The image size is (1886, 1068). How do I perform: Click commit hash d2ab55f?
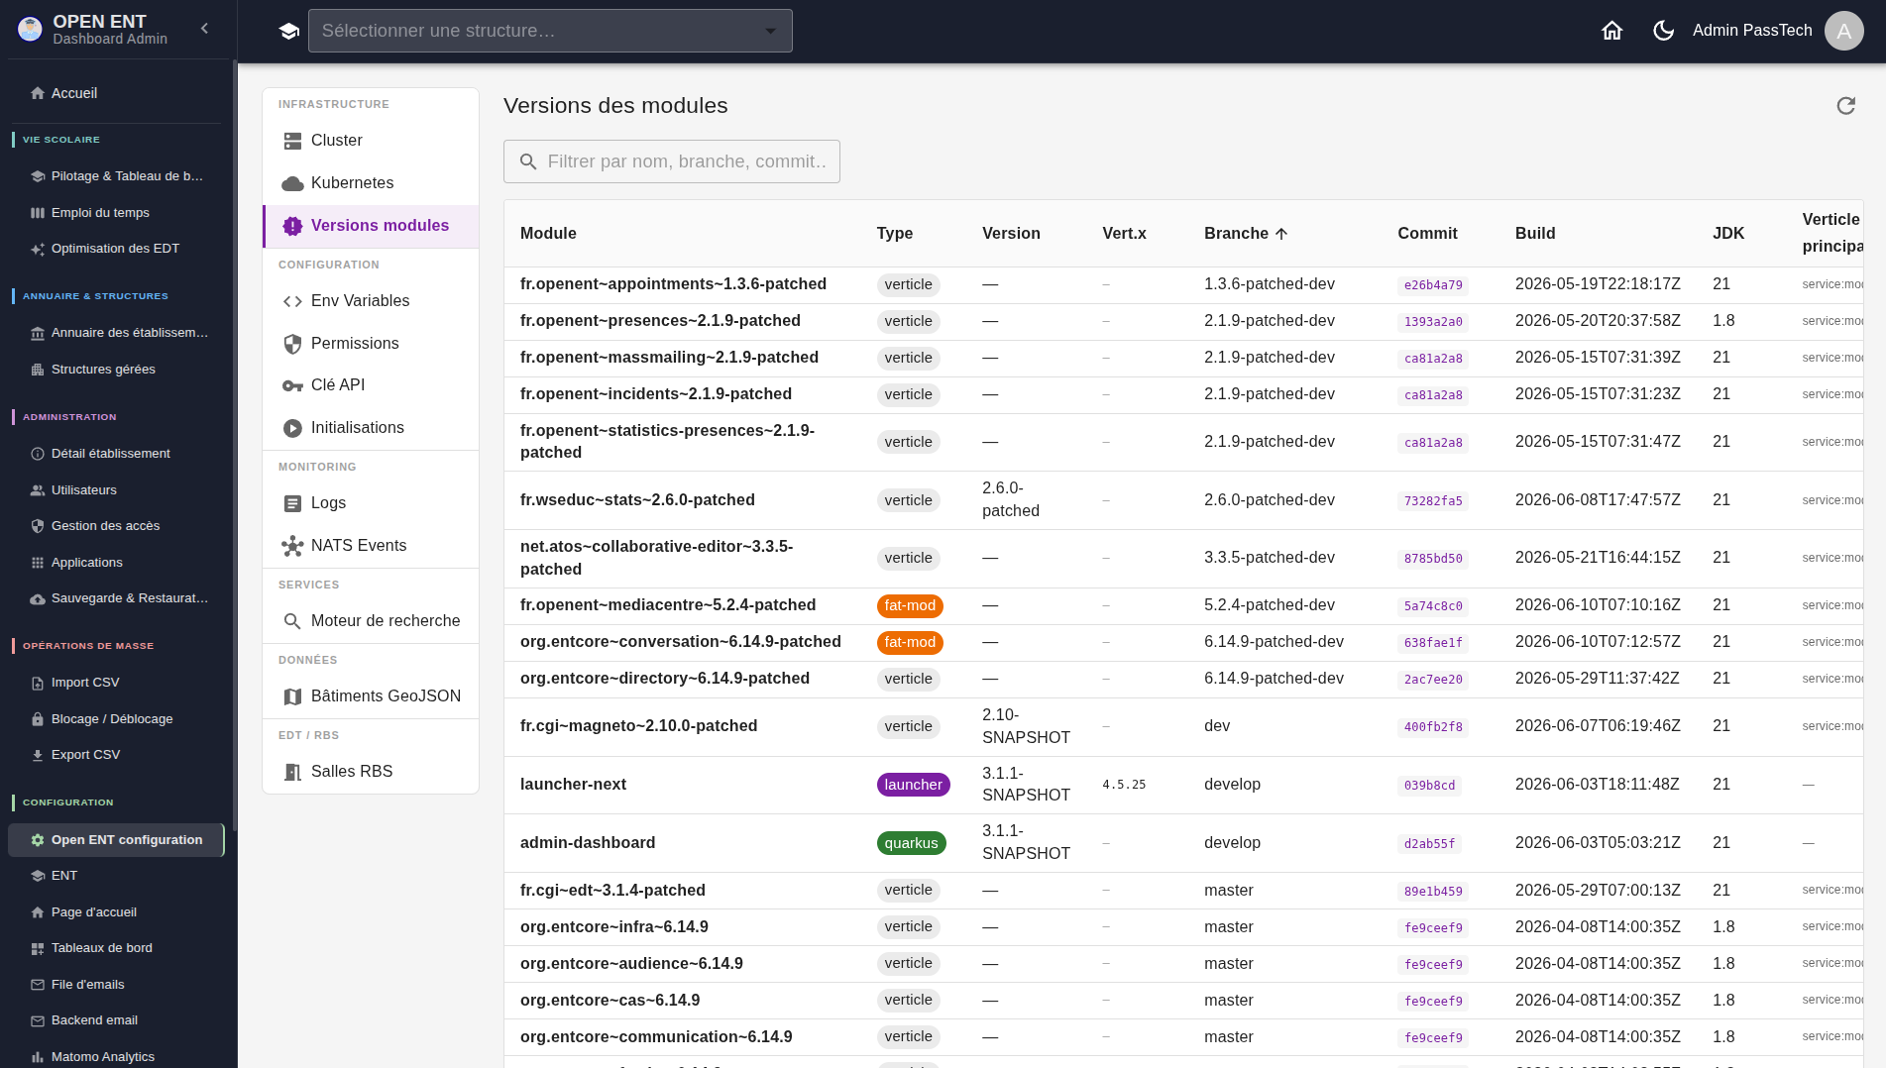coord(1429,844)
